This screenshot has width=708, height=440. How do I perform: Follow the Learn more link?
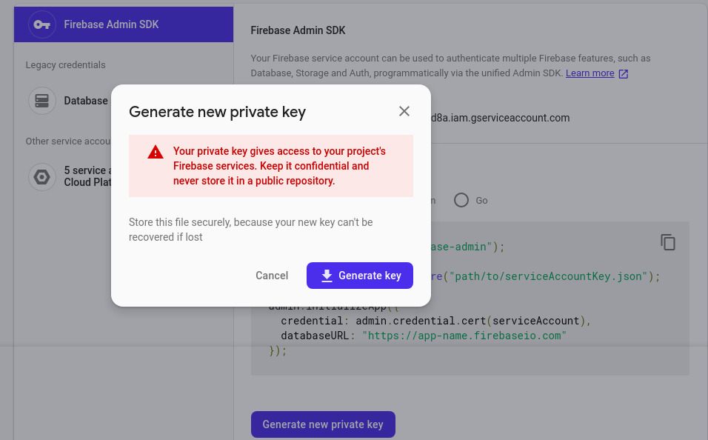pos(590,73)
